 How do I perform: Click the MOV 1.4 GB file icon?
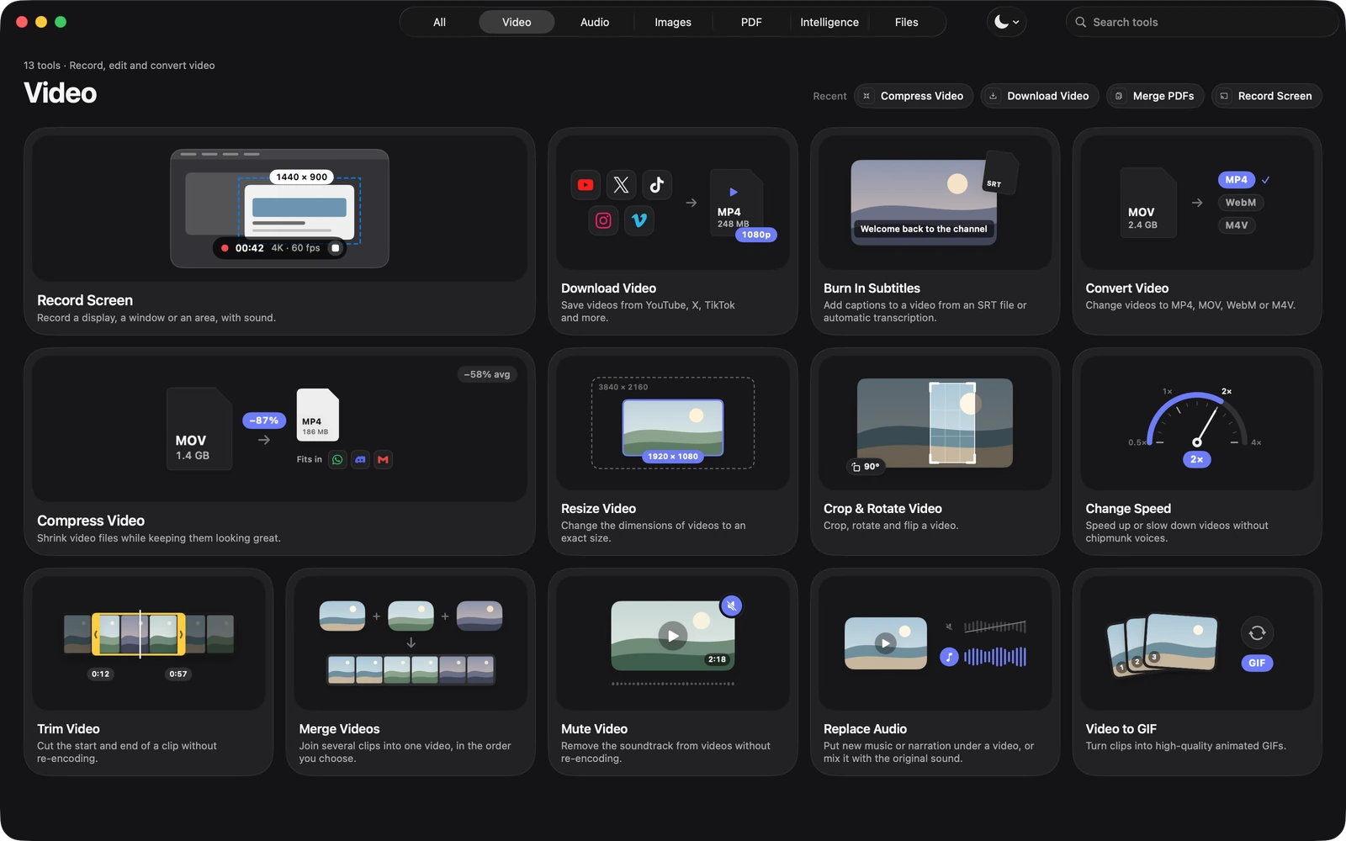pyautogui.click(x=199, y=429)
